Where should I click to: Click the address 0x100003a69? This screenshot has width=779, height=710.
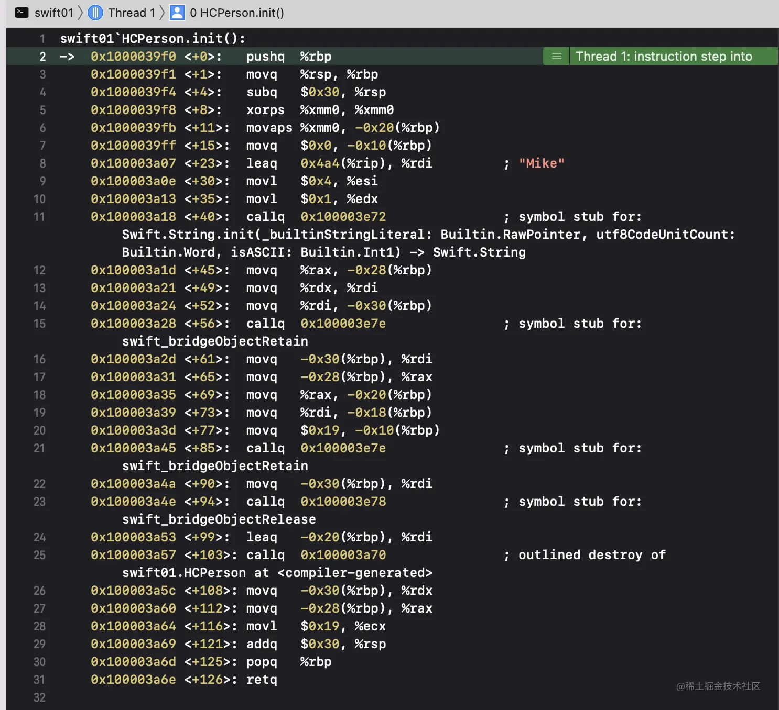(x=133, y=644)
